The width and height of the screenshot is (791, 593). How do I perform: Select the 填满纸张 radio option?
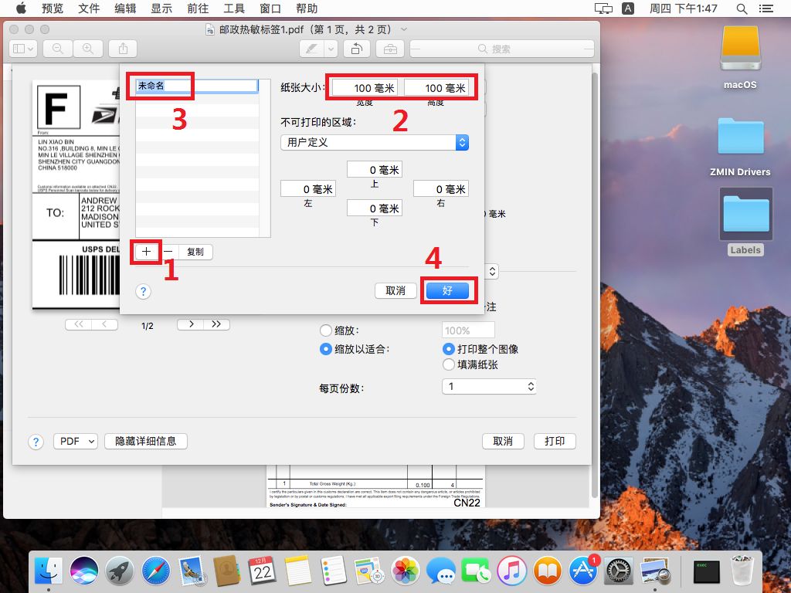pos(449,364)
